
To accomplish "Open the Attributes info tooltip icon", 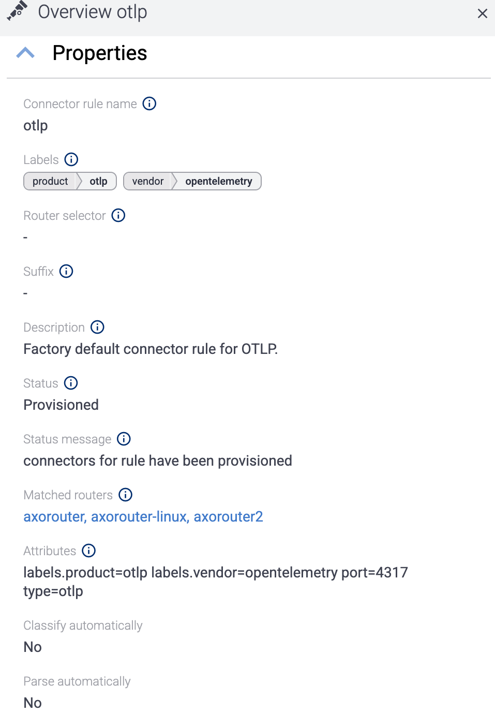I will pos(88,551).
